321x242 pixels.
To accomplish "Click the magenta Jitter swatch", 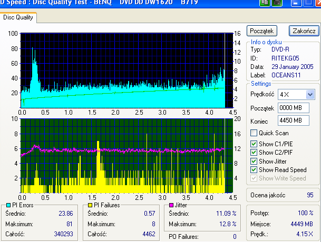I will pos(171,205).
